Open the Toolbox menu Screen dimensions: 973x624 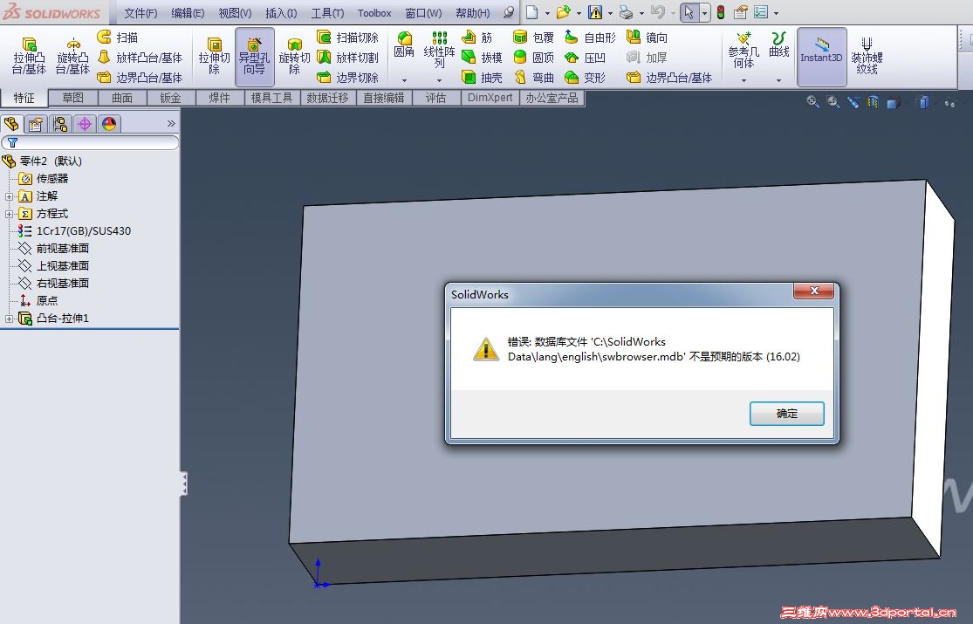coord(374,12)
